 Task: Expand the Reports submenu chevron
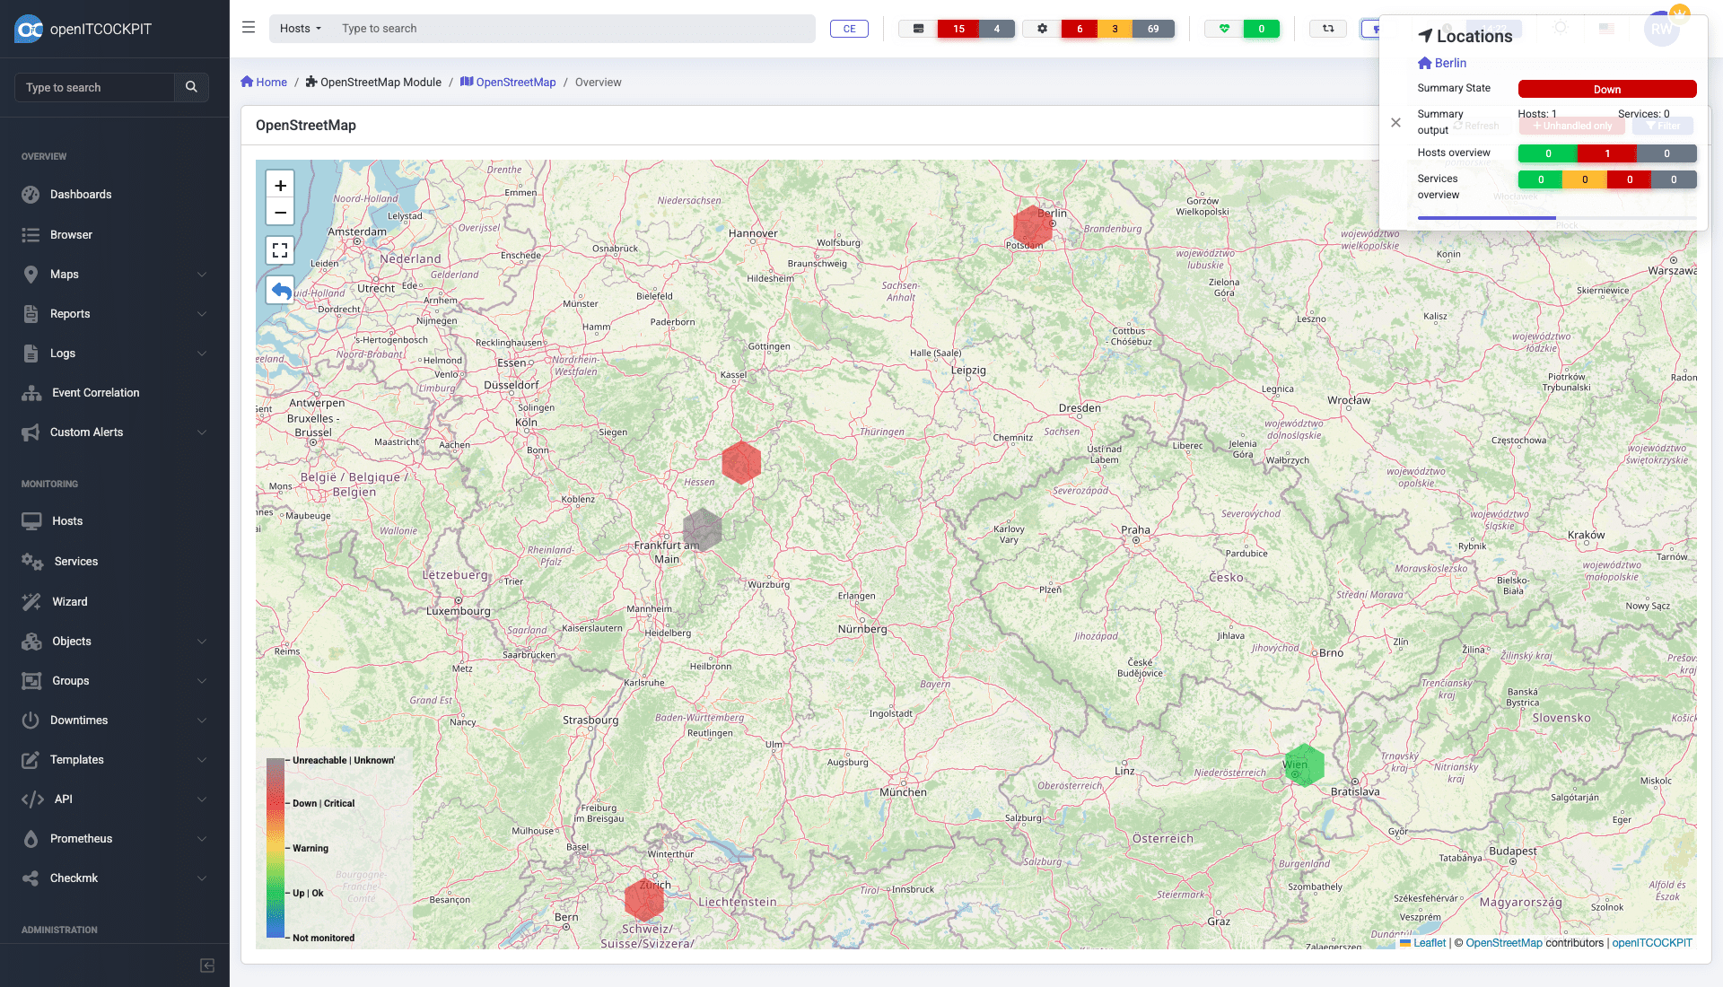tap(202, 314)
